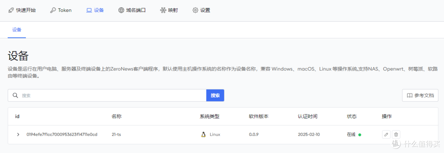Screen dimensions: 444x153
Task: Edit the 21-ts device with pencil icon
Action: pos(386,134)
